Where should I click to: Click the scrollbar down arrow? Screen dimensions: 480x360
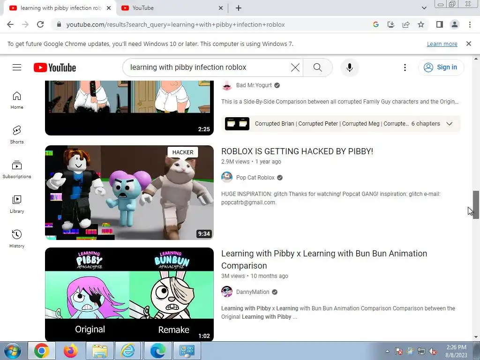pyautogui.click(x=476, y=337)
